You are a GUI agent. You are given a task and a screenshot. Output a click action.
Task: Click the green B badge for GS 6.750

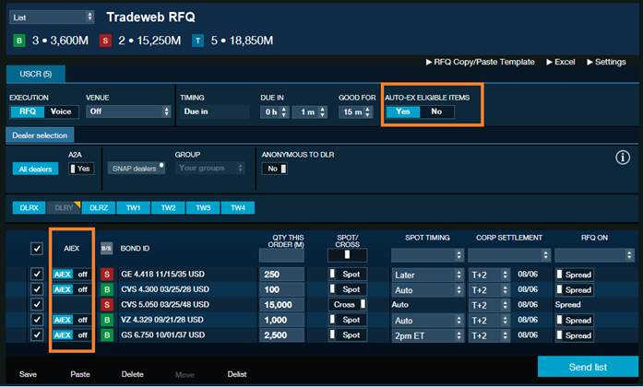point(107,335)
